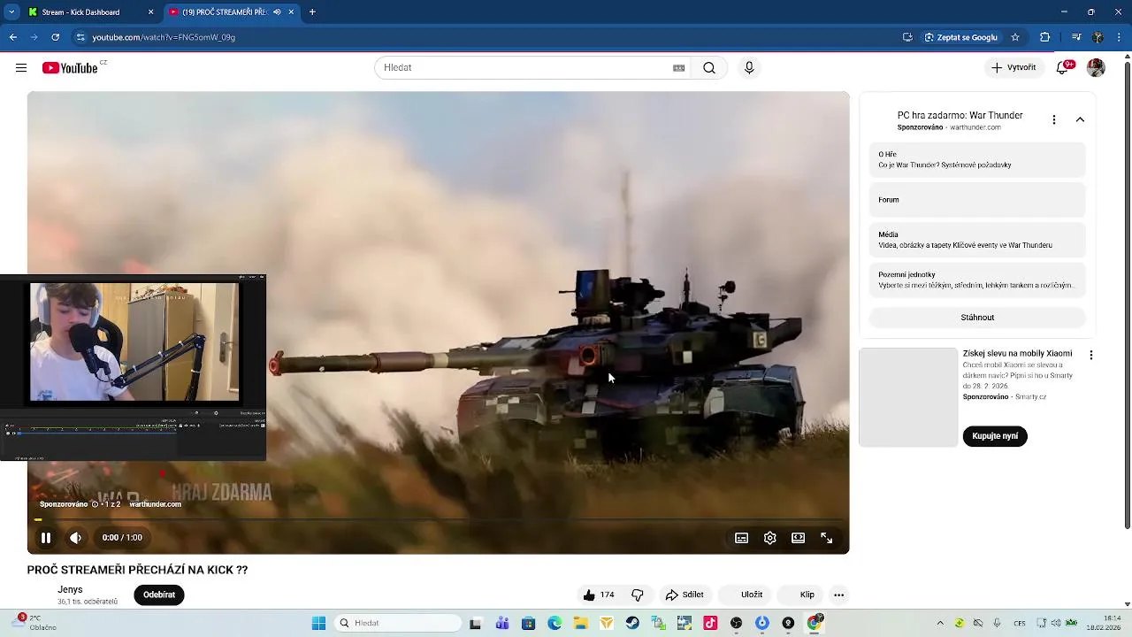Open YouTube notifications bell

coord(1062,68)
